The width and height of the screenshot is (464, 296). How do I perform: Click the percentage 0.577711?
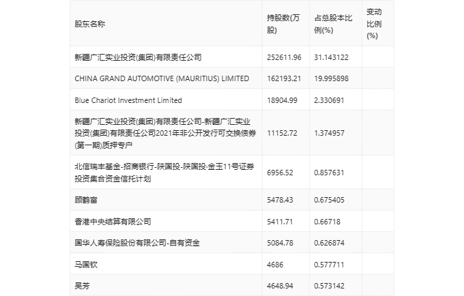pos(329,265)
